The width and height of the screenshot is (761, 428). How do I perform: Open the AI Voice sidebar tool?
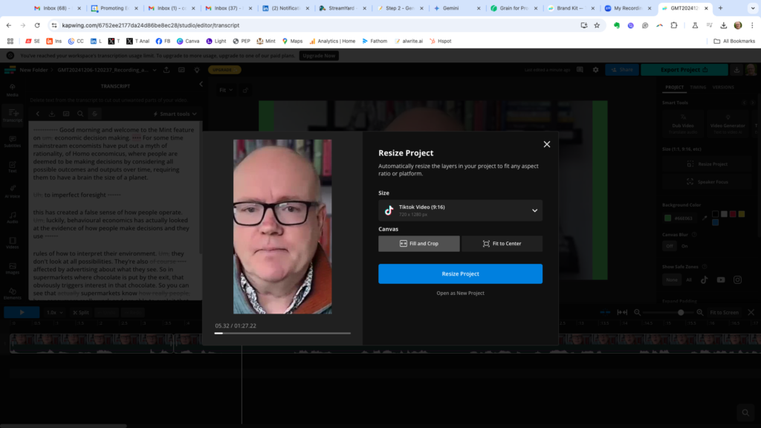pos(12,191)
